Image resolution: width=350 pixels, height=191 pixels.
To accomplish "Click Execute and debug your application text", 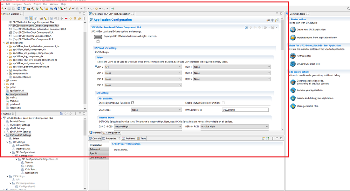I will coord(315,98).
